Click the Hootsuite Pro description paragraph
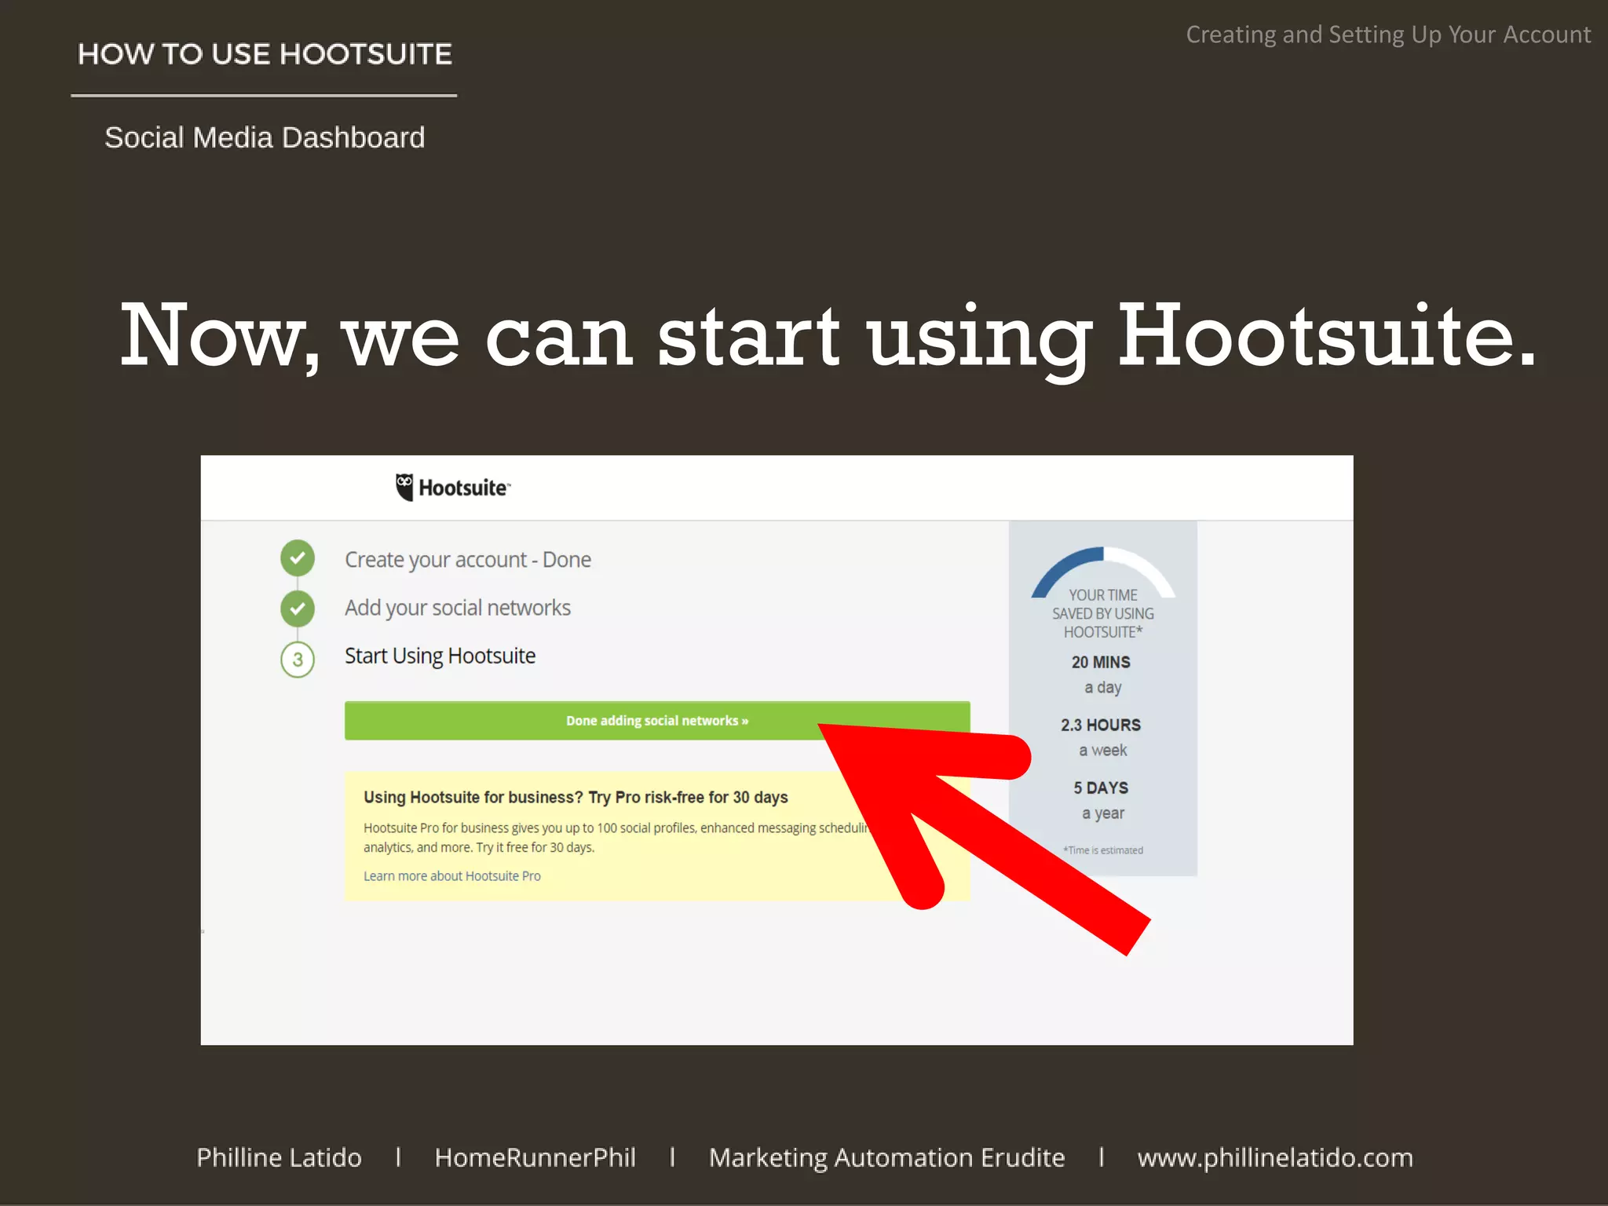The image size is (1608, 1206). [x=616, y=838]
